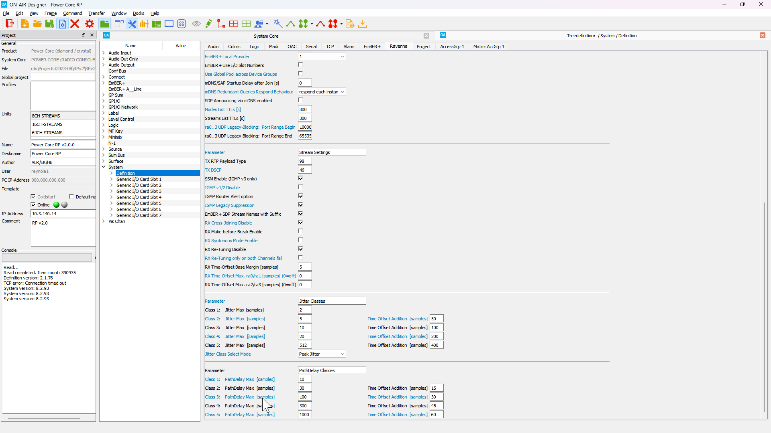
Task: Toggle RX Re-Tuning Disable checkbox
Action: [x=300, y=249]
